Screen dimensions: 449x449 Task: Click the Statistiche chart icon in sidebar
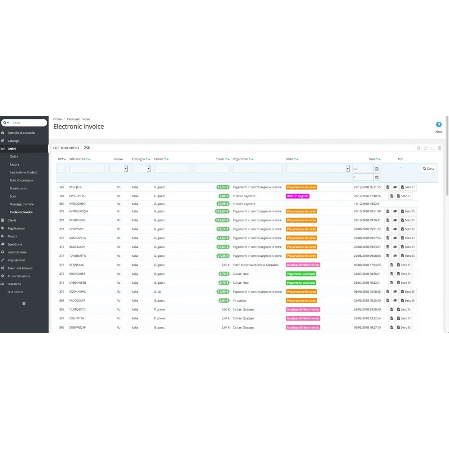click(3, 284)
